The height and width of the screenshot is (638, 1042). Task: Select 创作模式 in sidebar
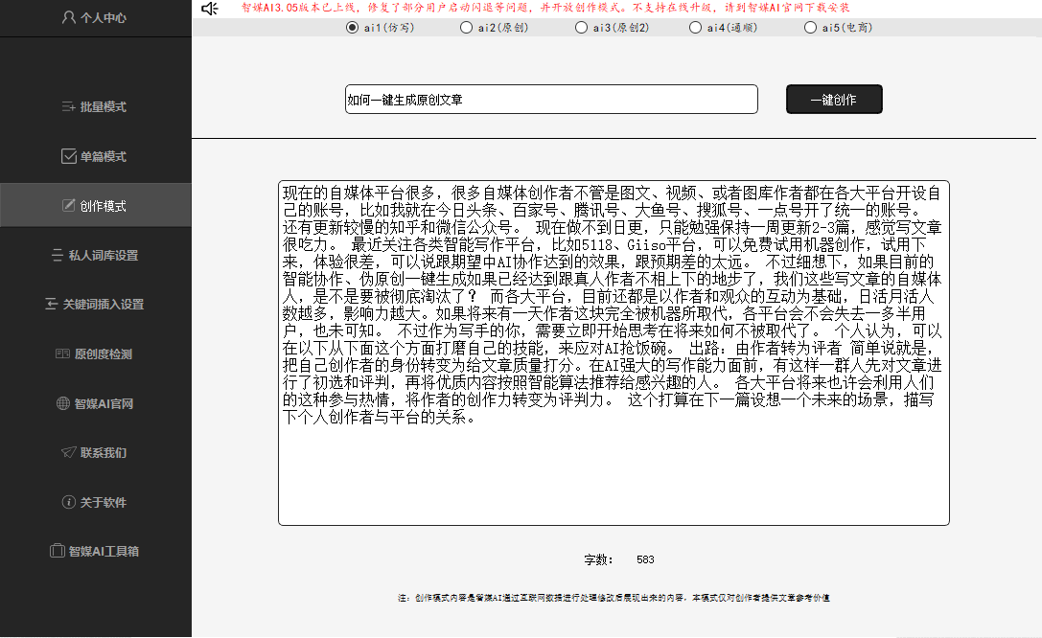[x=94, y=206]
